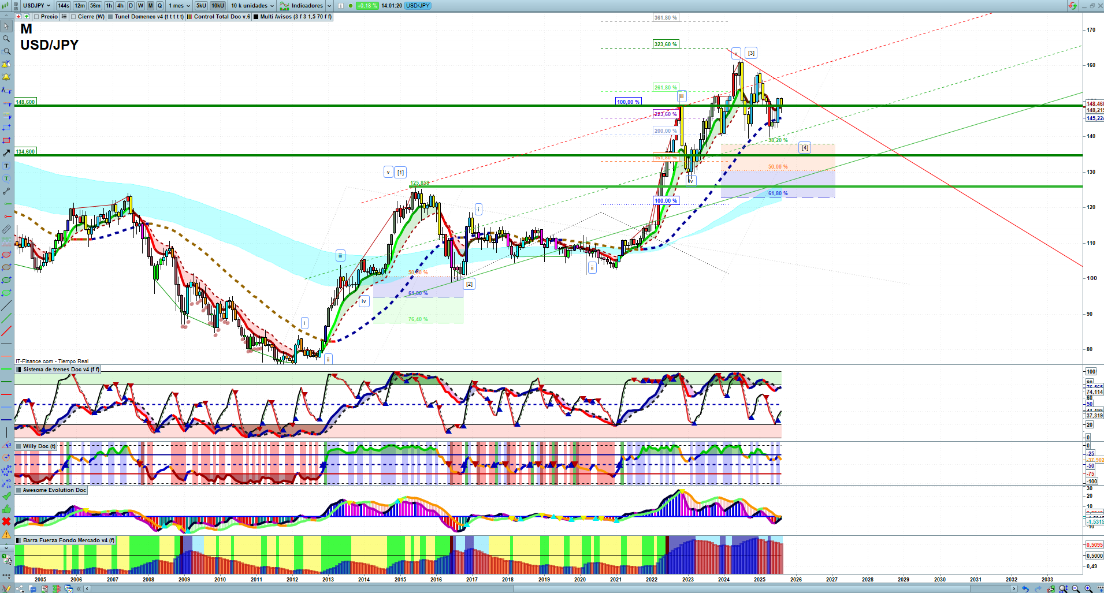
Task: Click the 148,600 price level label
Action: click(25, 102)
